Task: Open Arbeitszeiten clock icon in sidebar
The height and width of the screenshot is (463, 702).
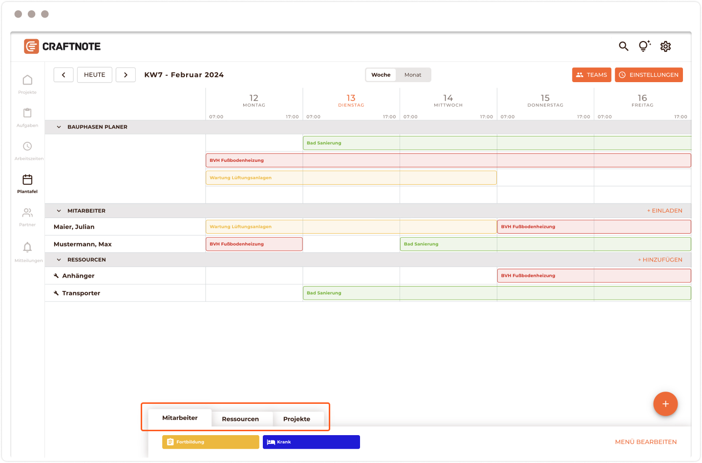Action: click(27, 147)
